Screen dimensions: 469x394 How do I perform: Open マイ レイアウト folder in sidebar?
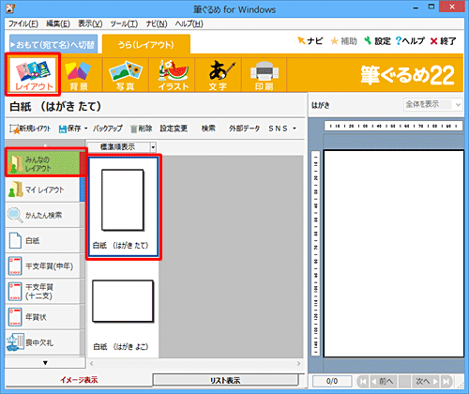(x=42, y=189)
